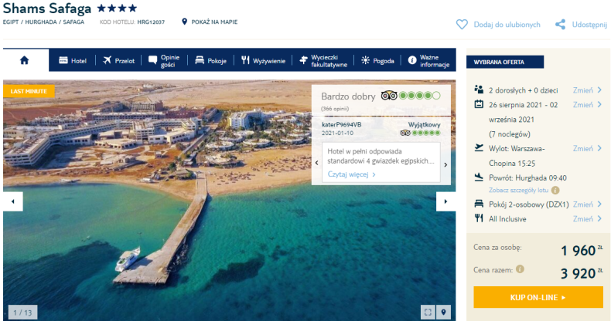
Task: Click the EGIPT / HURGHADA / SAFAGA breadcrumb
Action: [x=43, y=22]
